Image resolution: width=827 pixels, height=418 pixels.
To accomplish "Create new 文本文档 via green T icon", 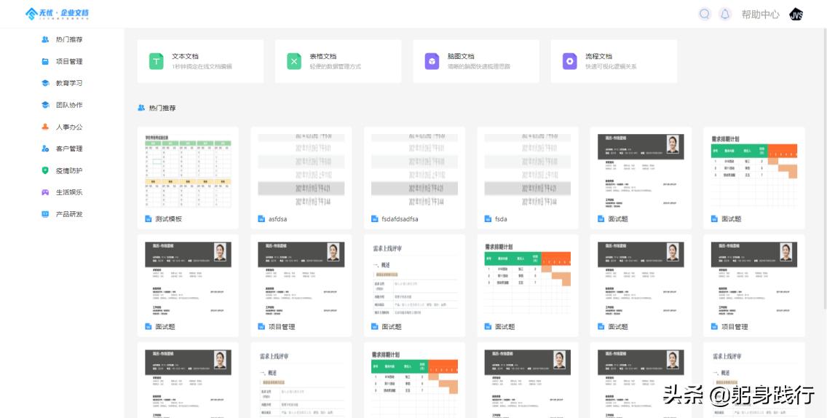I will point(156,61).
